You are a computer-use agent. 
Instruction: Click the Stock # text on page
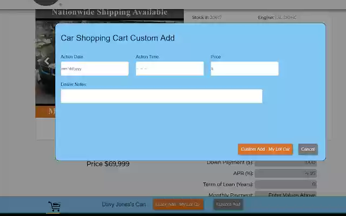pyautogui.click(x=207, y=17)
